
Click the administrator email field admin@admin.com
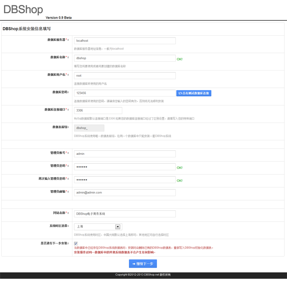point(125,192)
